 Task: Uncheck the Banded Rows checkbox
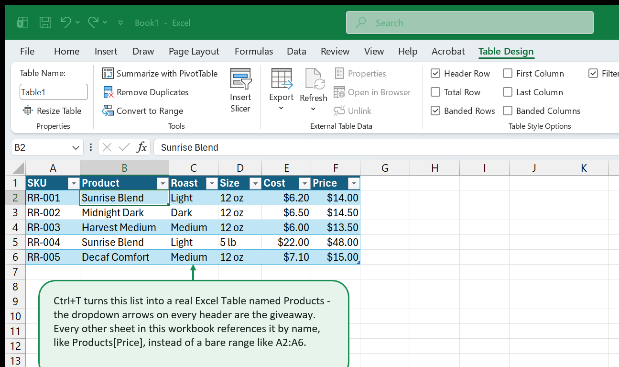(x=435, y=111)
